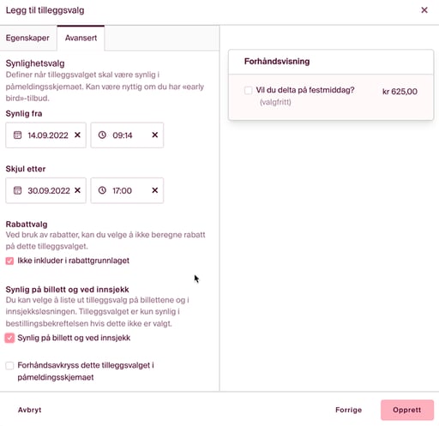The width and height of the screenshot is (439, 426).
Task: Select the Avansert tab
Action: pos(81,38)
